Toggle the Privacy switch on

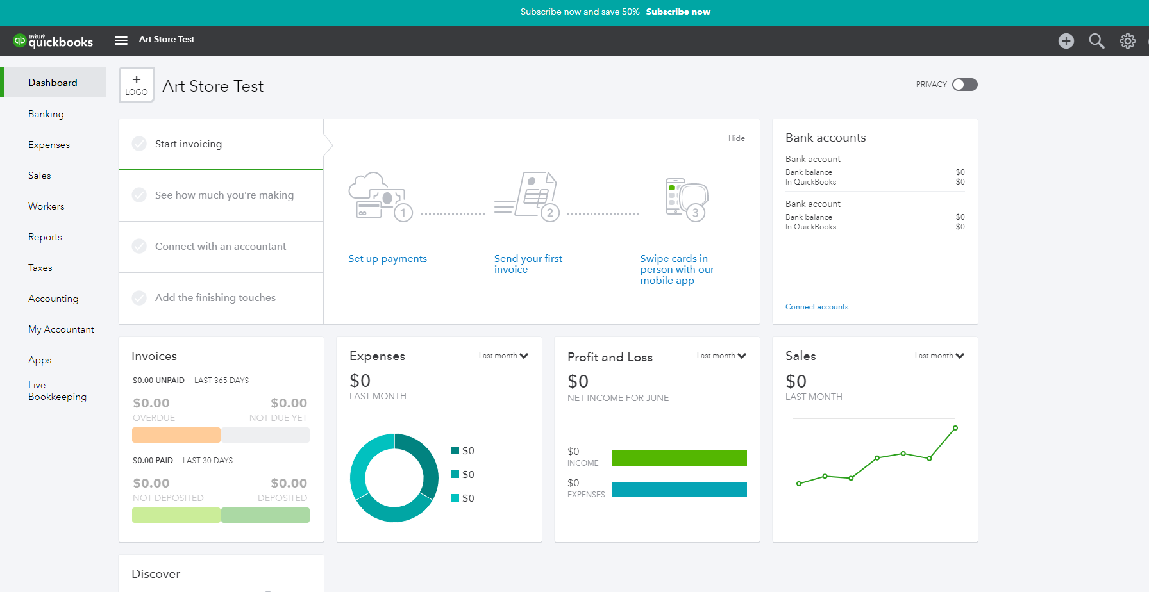pos(964,84)
